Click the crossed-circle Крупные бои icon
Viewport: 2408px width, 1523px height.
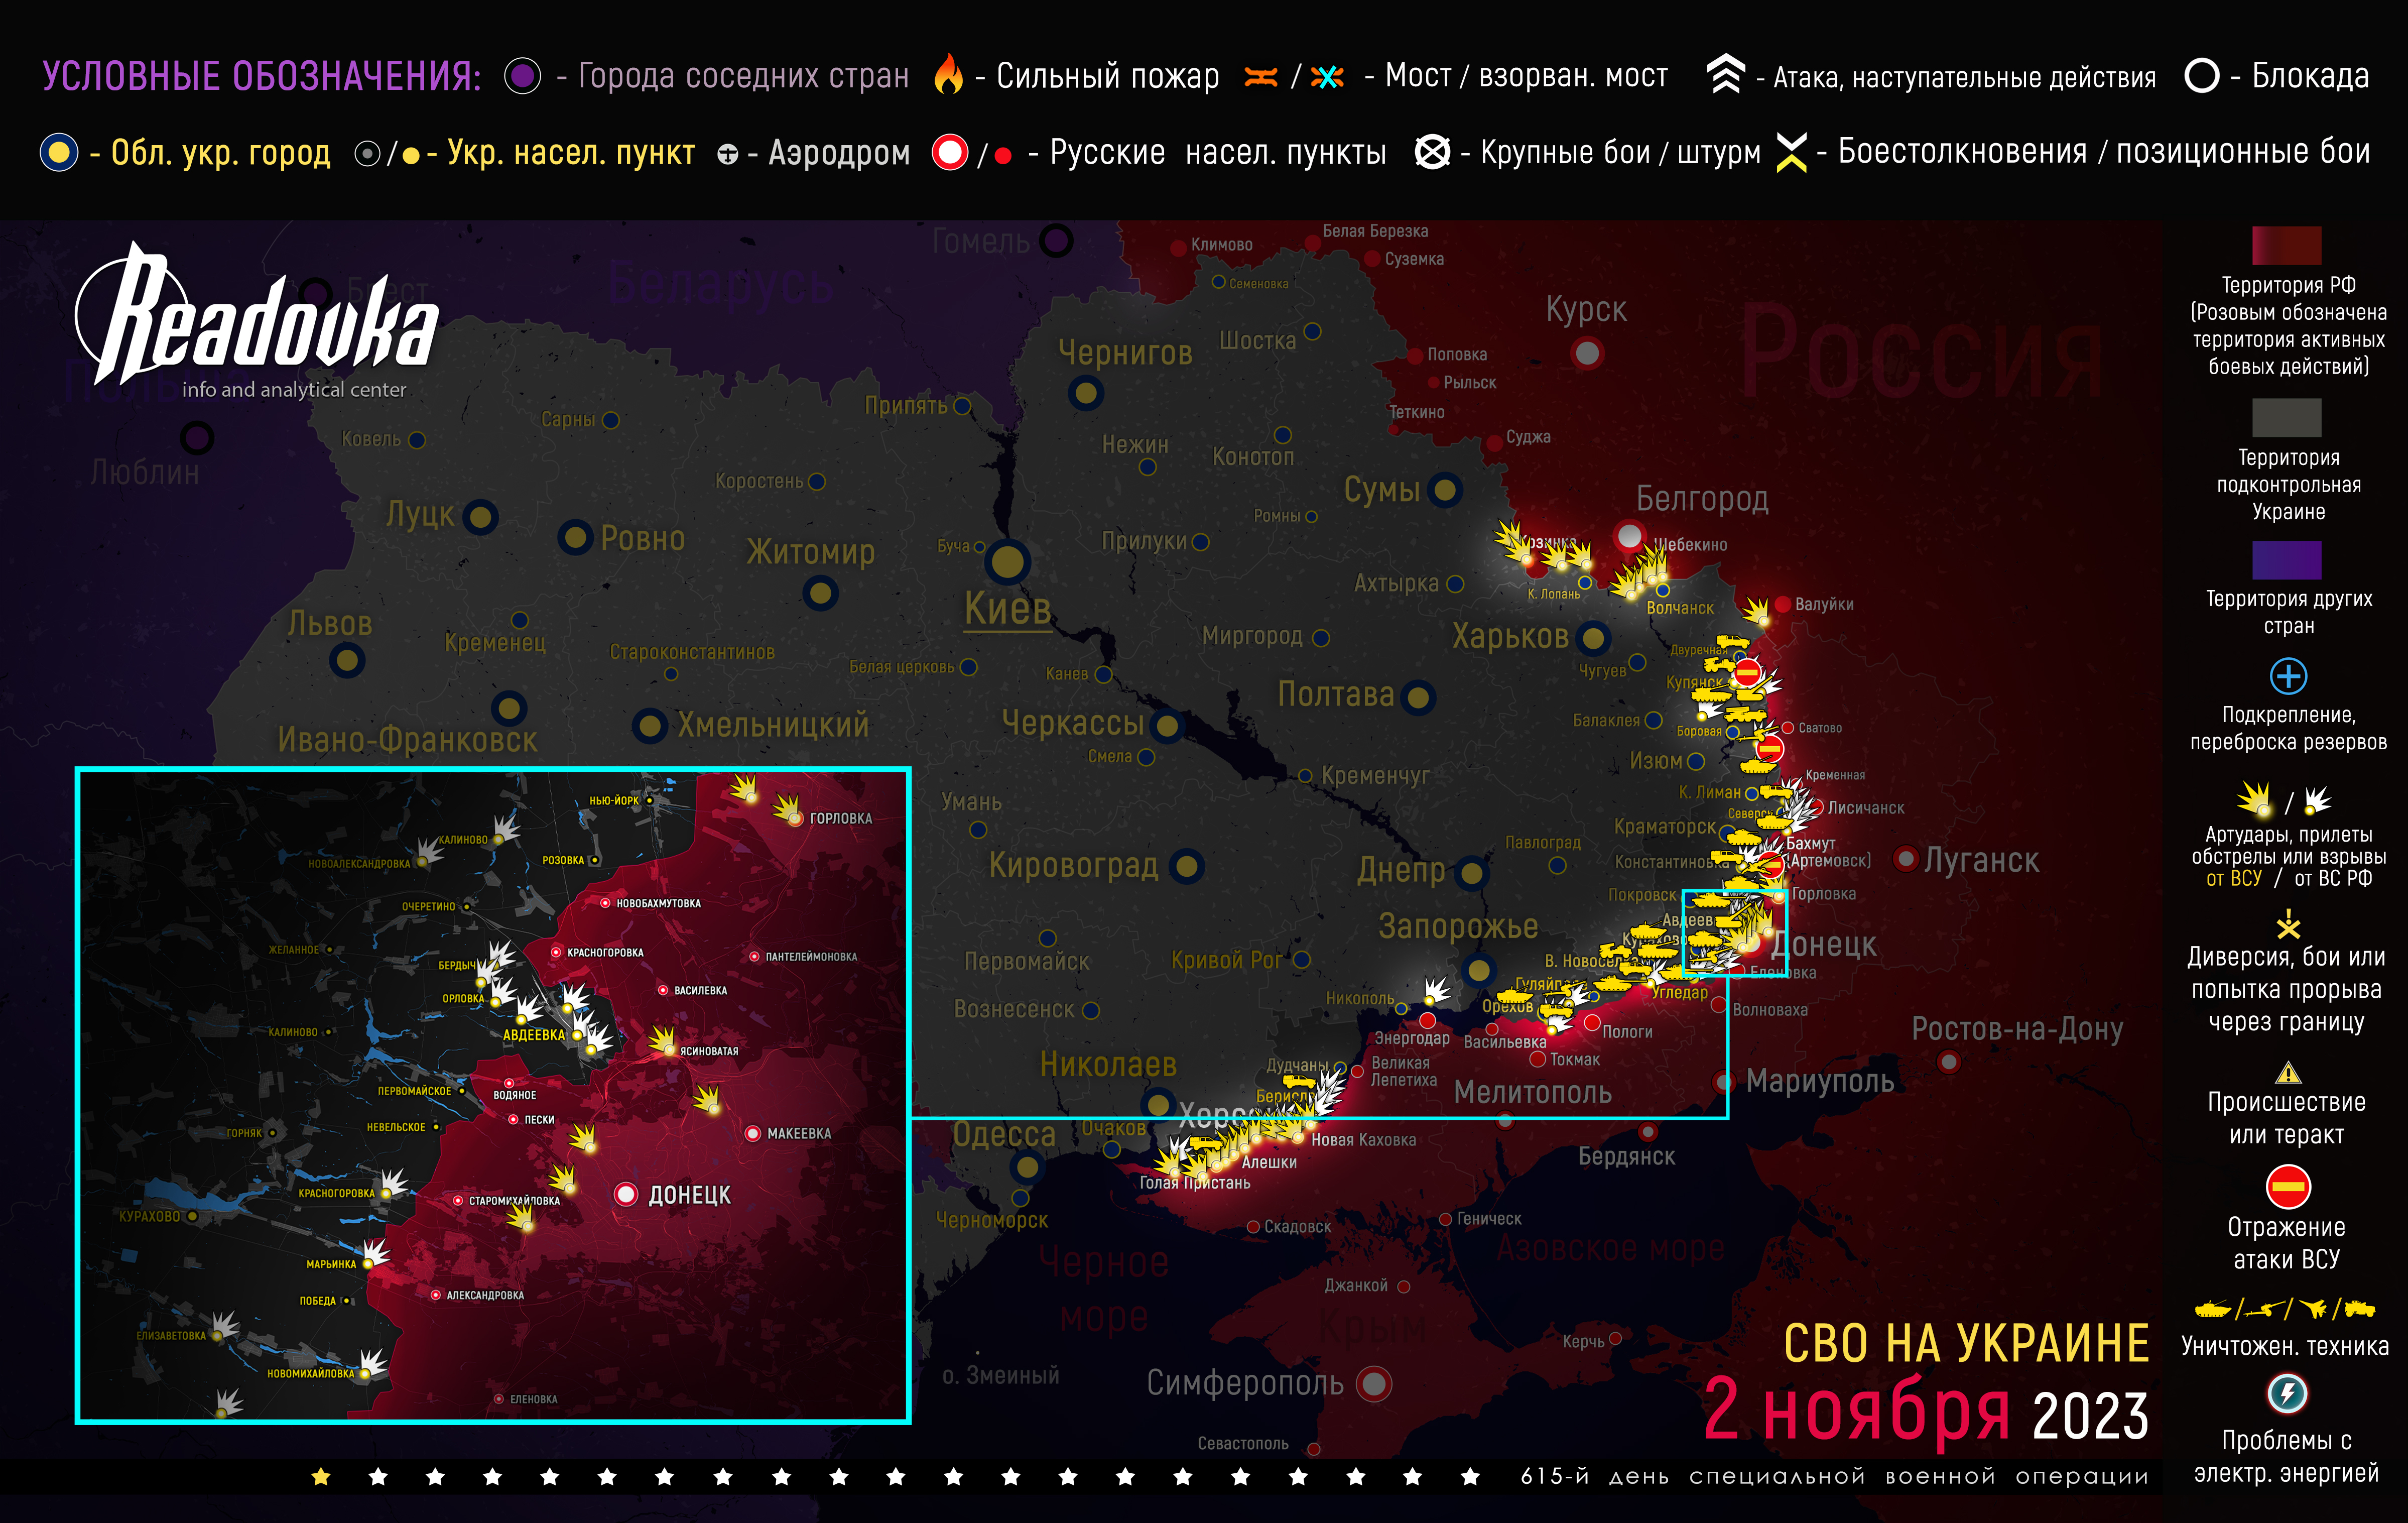click(x=1432, y=152)
